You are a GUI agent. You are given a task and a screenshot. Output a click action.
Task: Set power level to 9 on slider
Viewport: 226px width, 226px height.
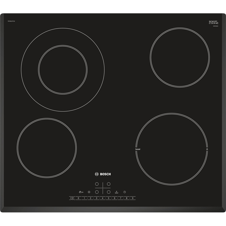coord(133,198)
